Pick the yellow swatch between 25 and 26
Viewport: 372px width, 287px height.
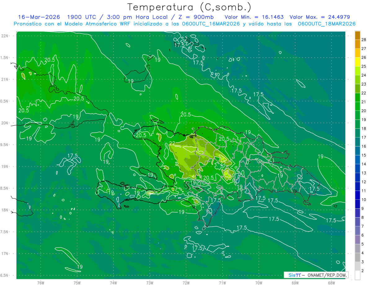(357, 62)
